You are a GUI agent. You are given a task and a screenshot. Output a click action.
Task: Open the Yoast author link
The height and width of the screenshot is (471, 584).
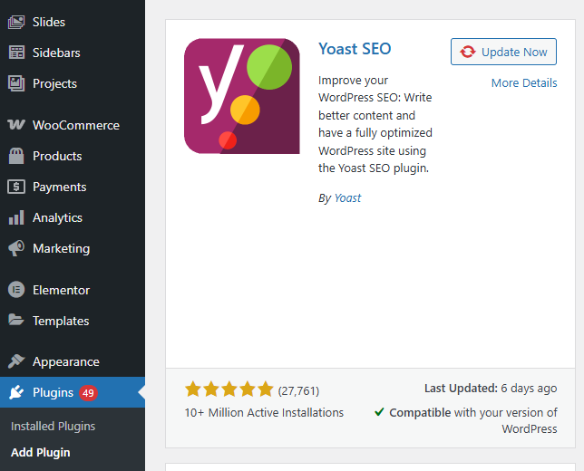click(x=347, y=198)
